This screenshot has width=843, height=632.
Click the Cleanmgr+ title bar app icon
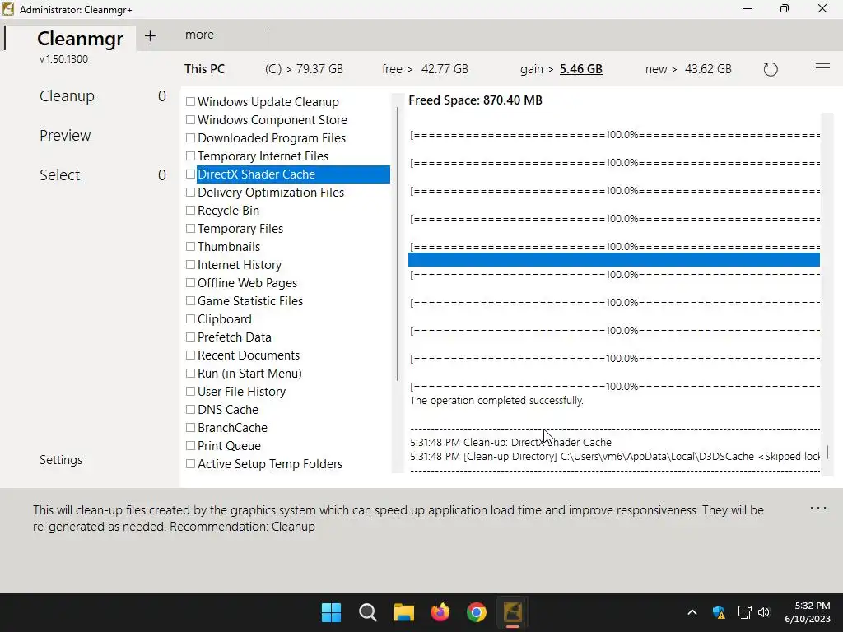8,9
